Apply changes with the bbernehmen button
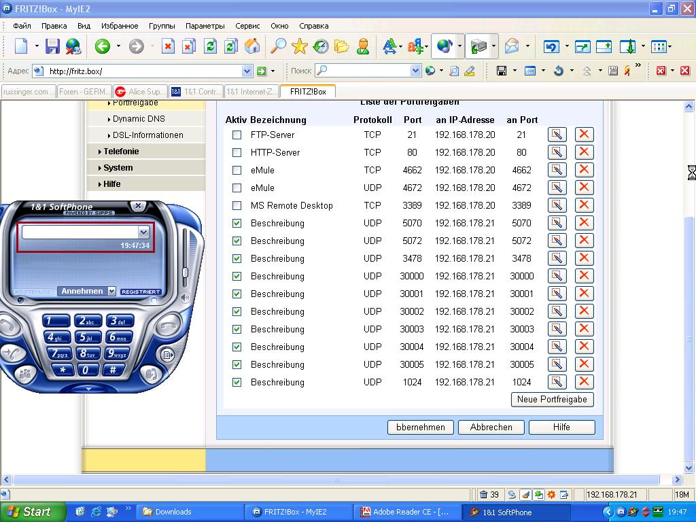 (x=420, y=427)
